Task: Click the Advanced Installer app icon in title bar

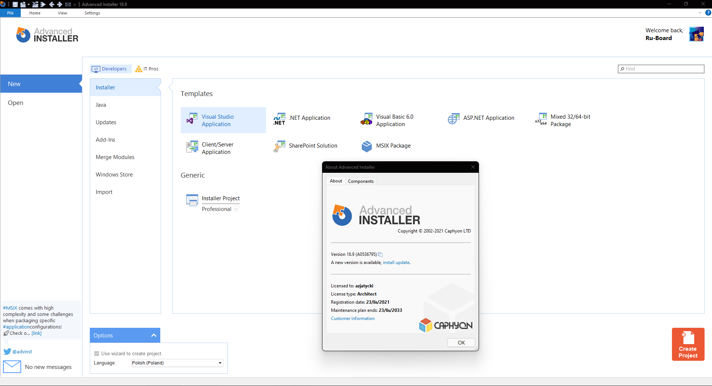Action: click(3, 4)
